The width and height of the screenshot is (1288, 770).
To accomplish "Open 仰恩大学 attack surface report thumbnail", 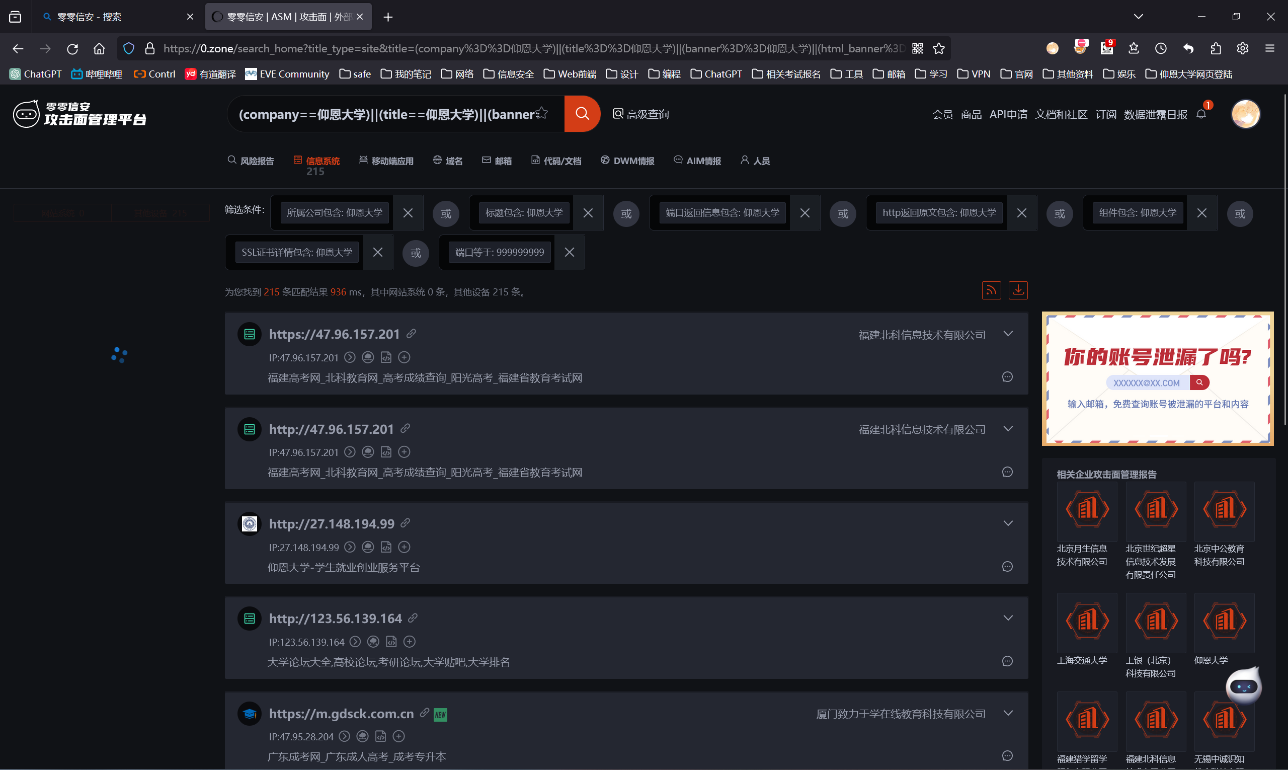I will pyautogui.click(x=1224, y=623).
